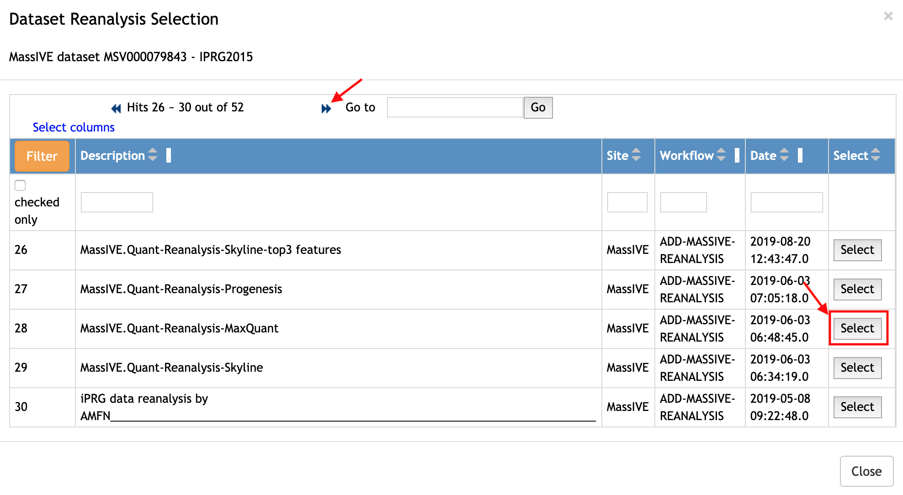Close dialog with X icon
This screenshot has width=903, height=495.
coord(888,16)
